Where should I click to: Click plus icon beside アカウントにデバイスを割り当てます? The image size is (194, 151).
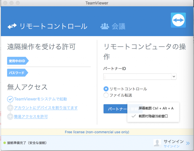point(10,108)
